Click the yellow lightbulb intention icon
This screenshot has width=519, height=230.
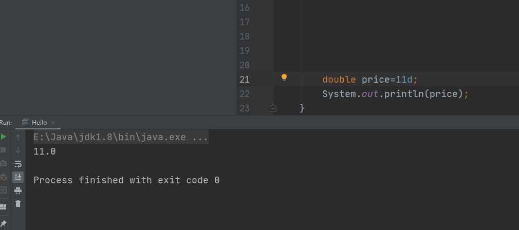284,78
